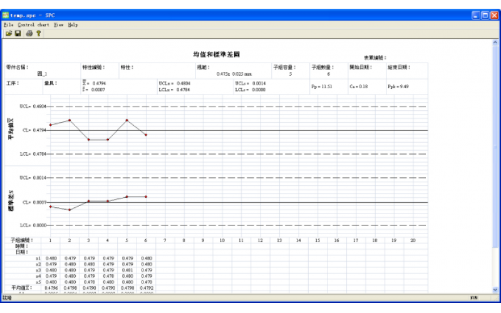Open the Control chart menu
The width and height of the screenshot is (501, 313).
coord(33,24)
